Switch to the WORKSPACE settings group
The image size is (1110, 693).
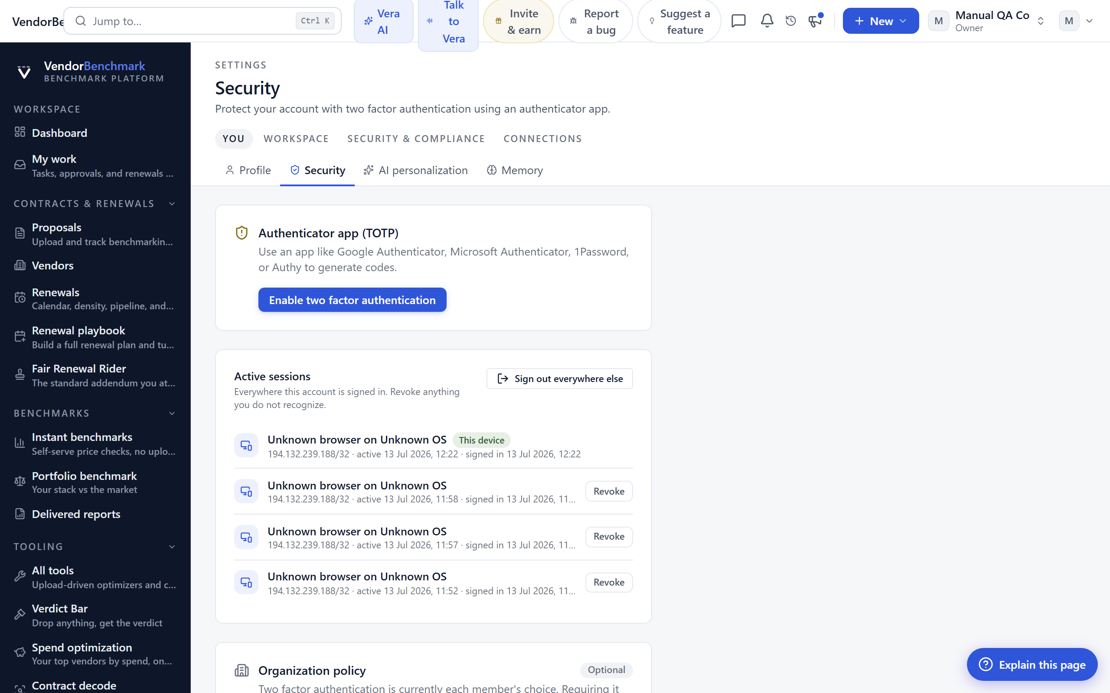click(296, 139)
